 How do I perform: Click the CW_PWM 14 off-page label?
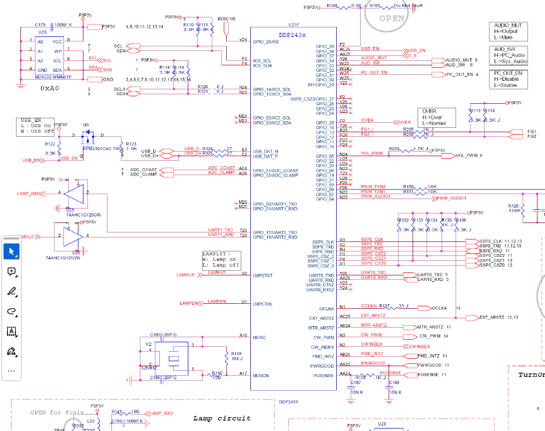[434, 336]
